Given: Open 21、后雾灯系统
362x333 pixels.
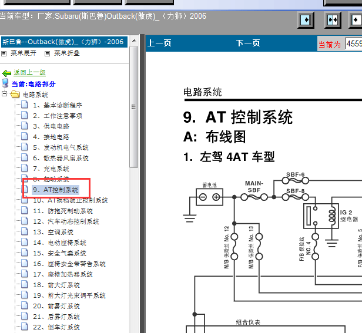Looking at the screenshot, I should click(56, 317).
